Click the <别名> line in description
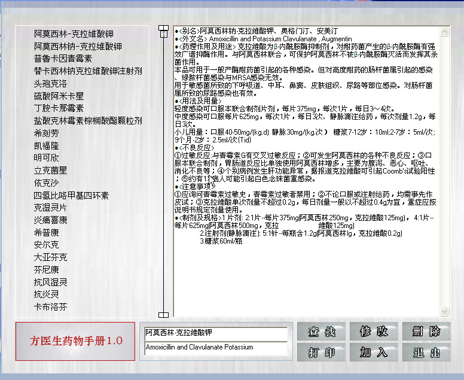464x380 pixels. pos(257,31)
